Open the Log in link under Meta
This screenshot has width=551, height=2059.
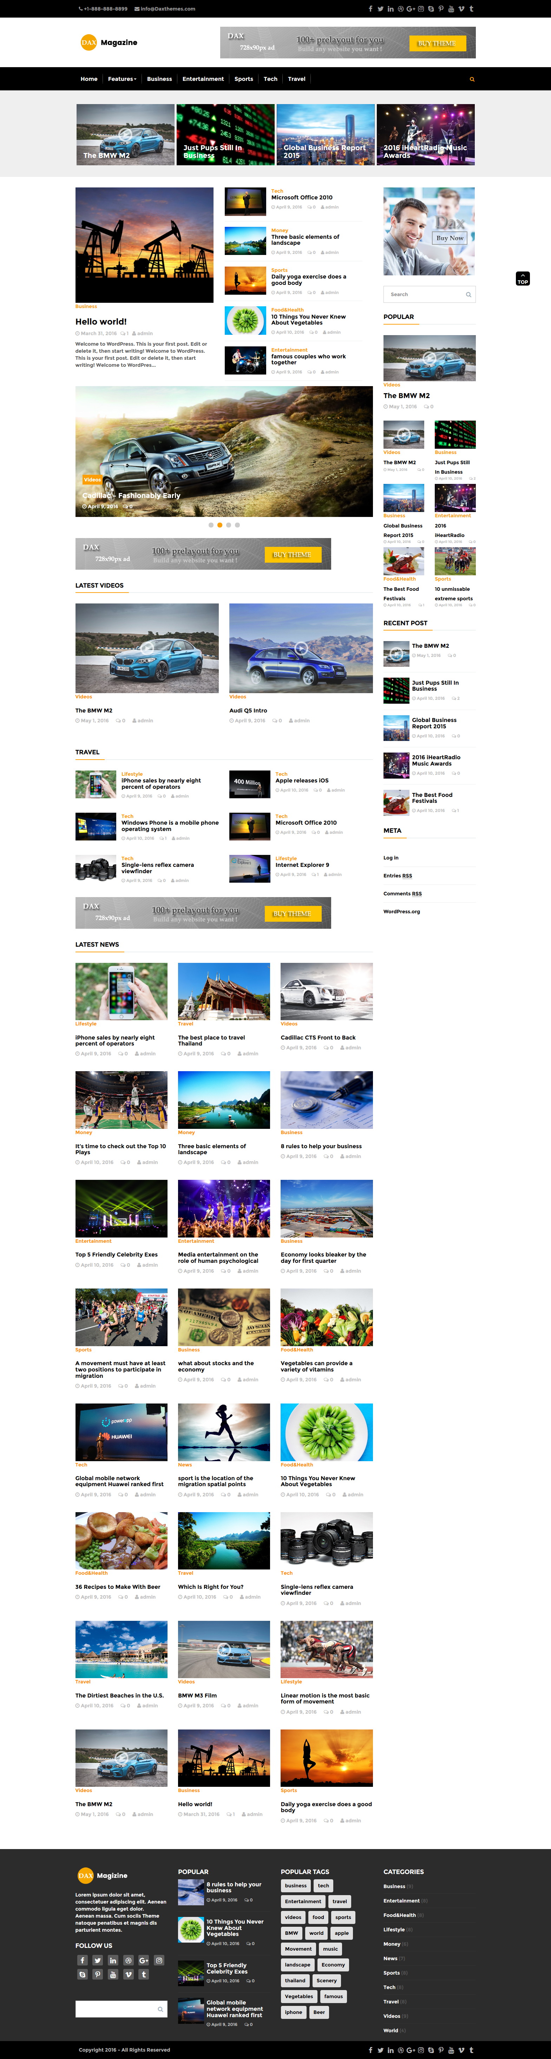pyautogui.click(x=391, y=858)
